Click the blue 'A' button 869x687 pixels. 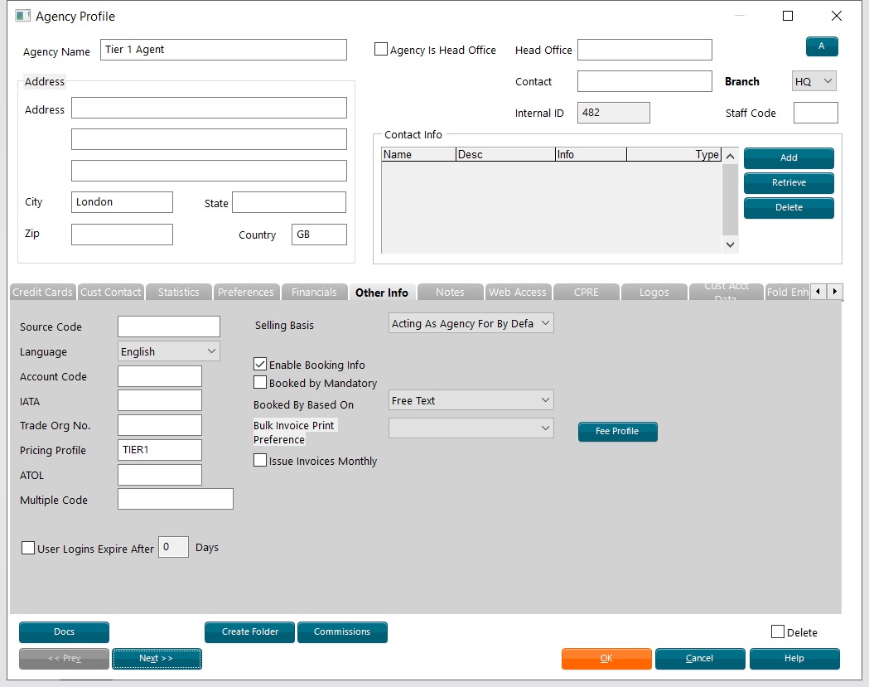[821, 46]
